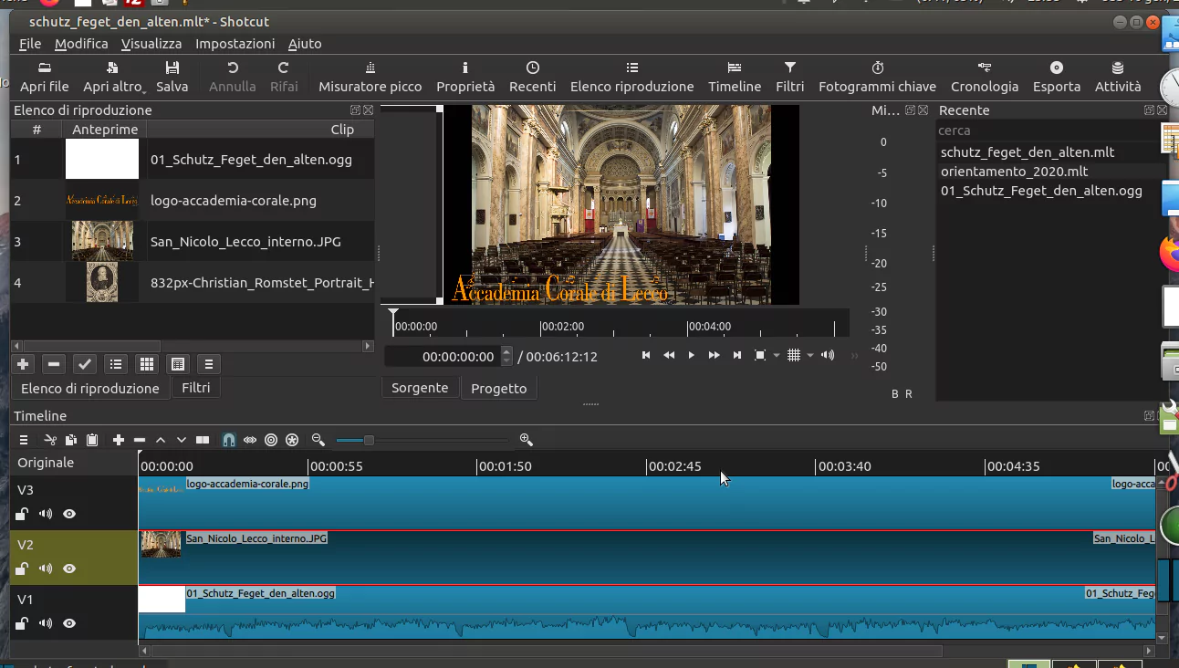Screen dimensions: 1179x668
Task: Open the Proprietà panel
Action: coord(465,77)
